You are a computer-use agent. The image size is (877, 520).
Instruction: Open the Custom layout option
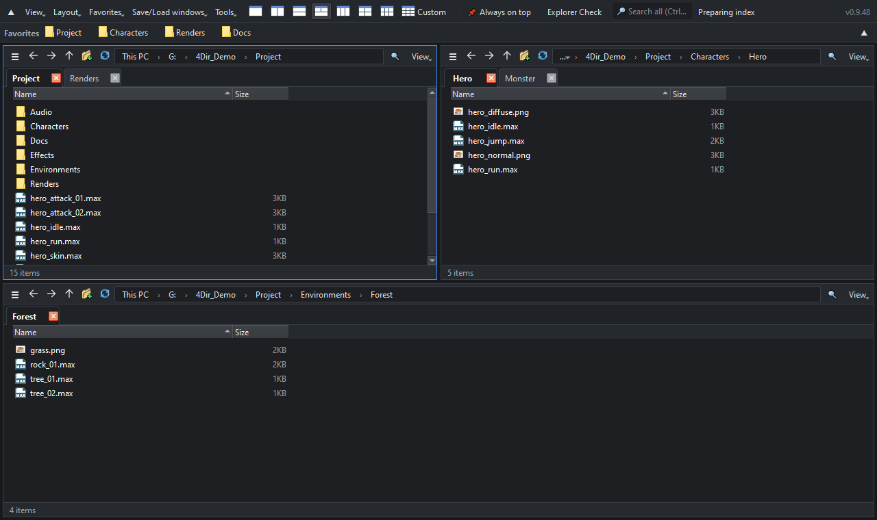pos(424,12)
